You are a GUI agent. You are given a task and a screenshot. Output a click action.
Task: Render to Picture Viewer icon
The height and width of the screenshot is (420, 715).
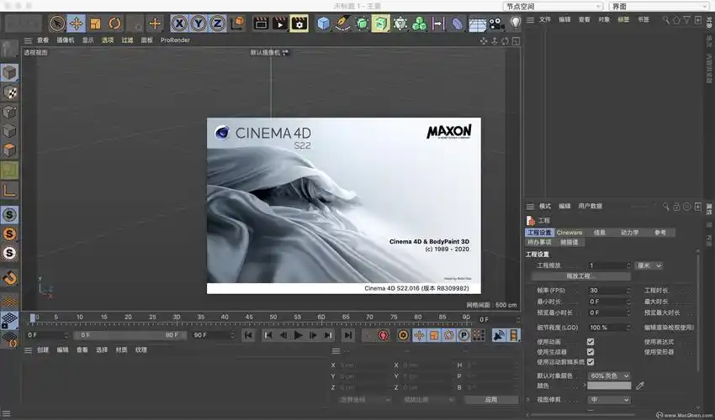click(280, 24)
